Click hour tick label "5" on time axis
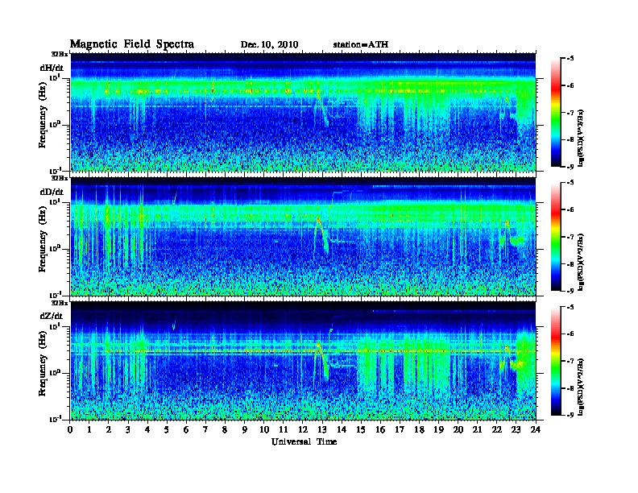The height and width of the screenshot is (493, 638). pyautogui.click(x=167, y=429)
